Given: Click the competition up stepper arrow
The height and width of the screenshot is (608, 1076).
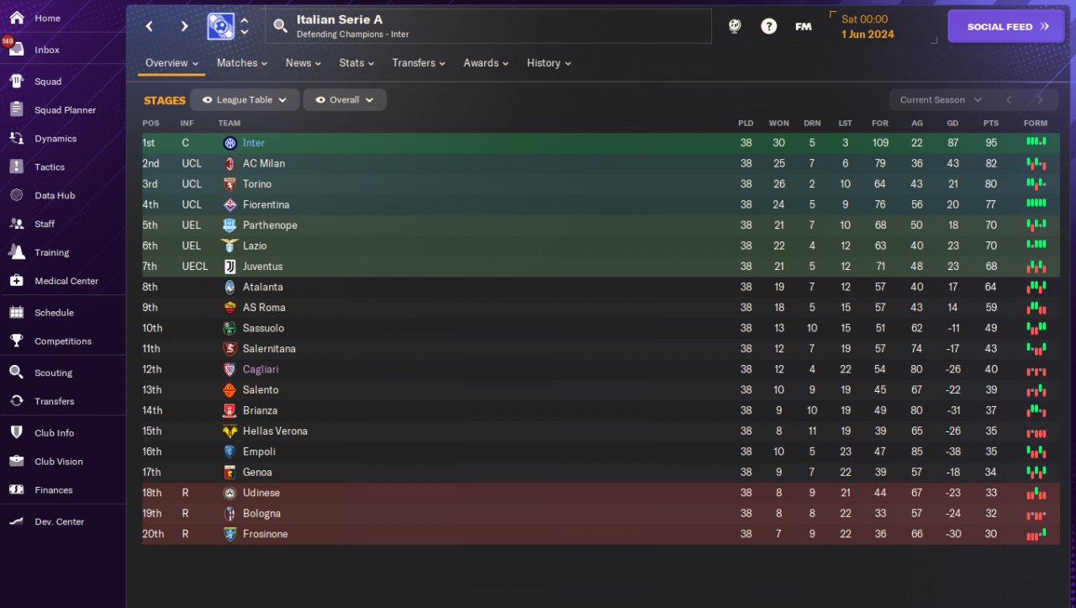Looking at the screenshot, I should (245, 20).
